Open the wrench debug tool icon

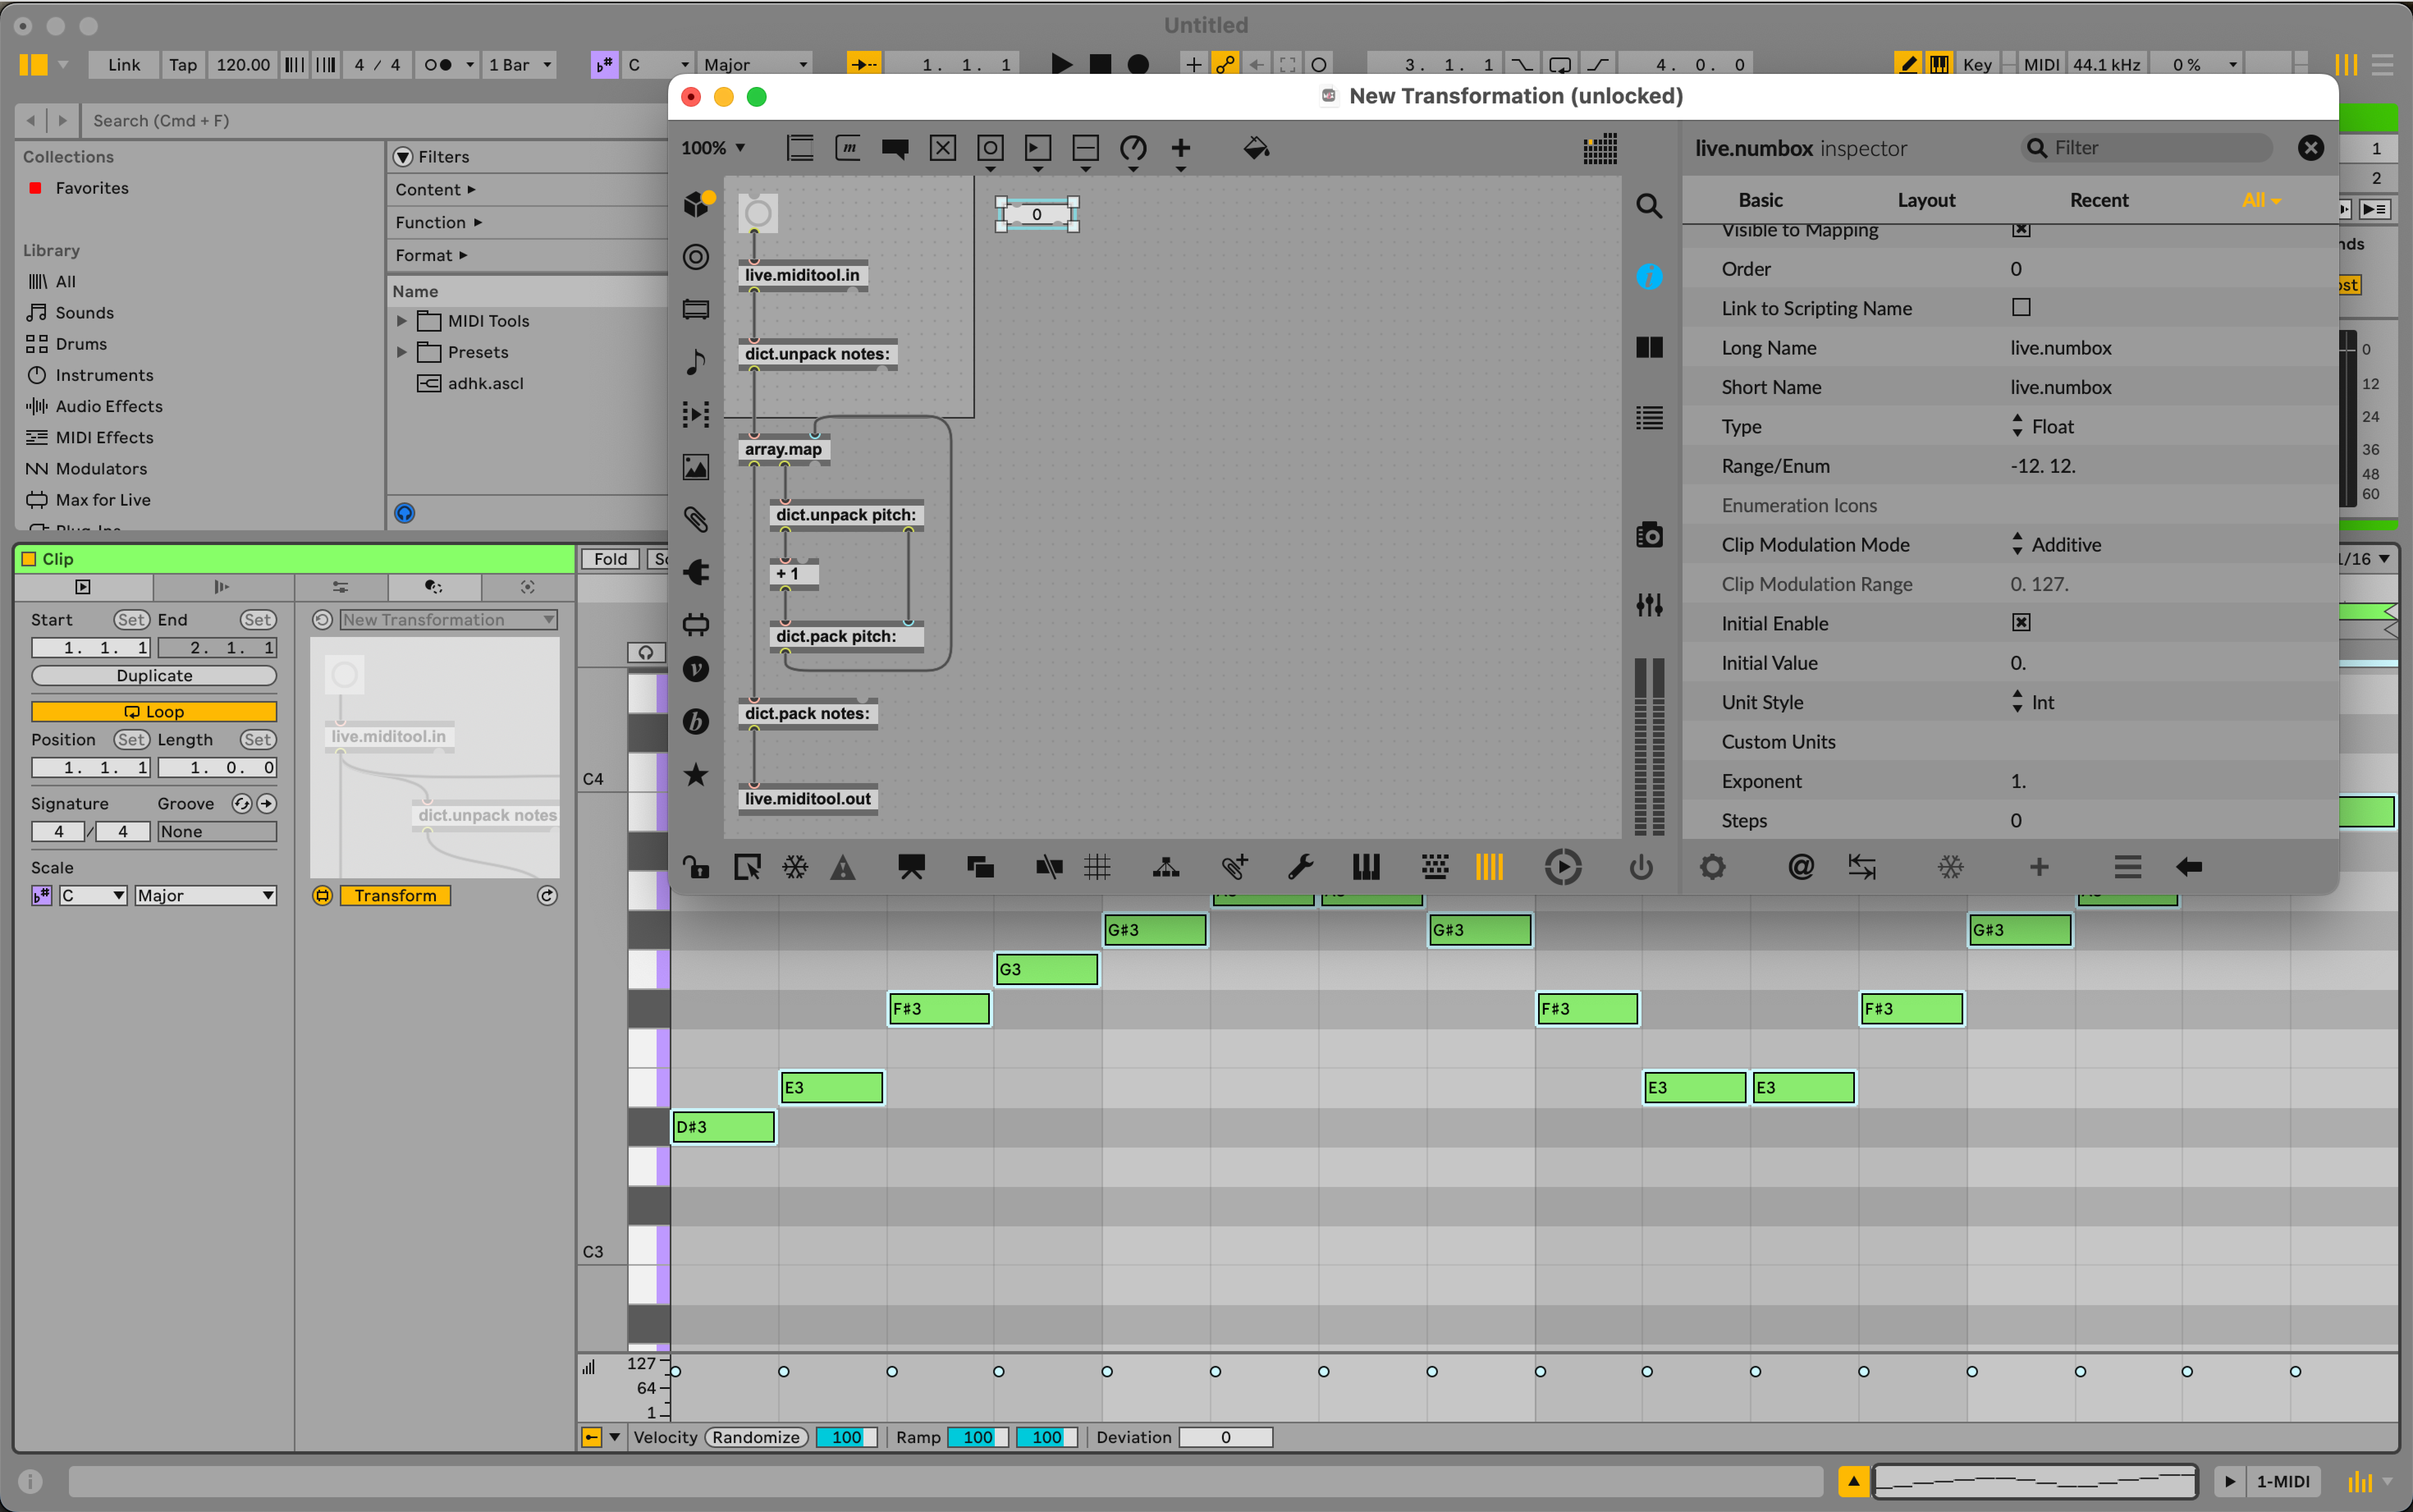pos(1300,867)
